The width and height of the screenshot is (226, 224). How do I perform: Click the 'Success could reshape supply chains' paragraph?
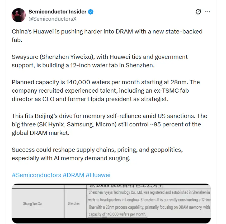(97, 154)
